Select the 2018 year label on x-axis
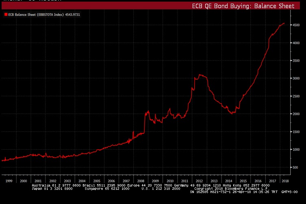The image size is (306, 204). click(286, 181)
